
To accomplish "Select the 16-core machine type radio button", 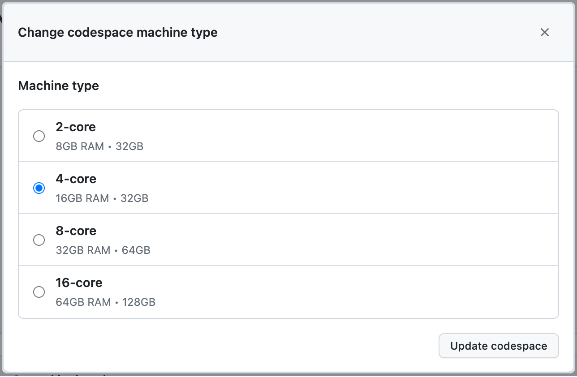I will point(39,292).
